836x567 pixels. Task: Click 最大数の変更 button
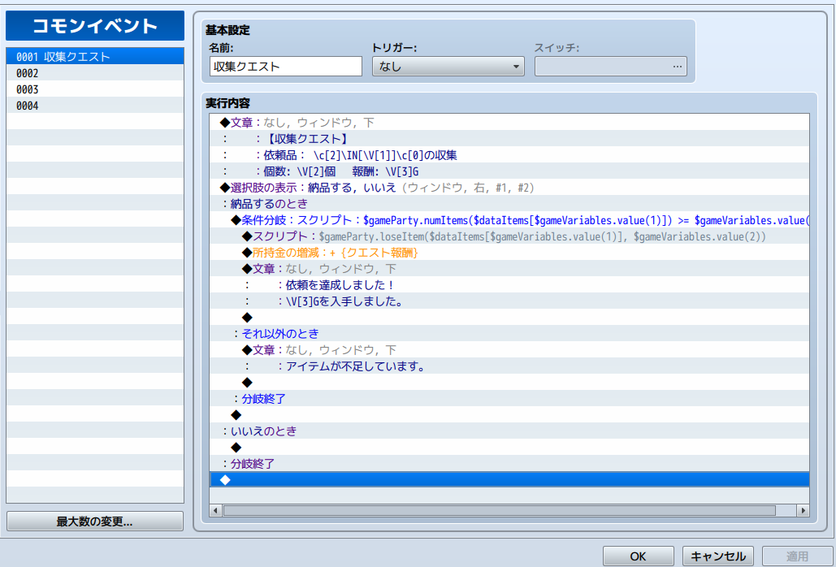click(95, 522)
